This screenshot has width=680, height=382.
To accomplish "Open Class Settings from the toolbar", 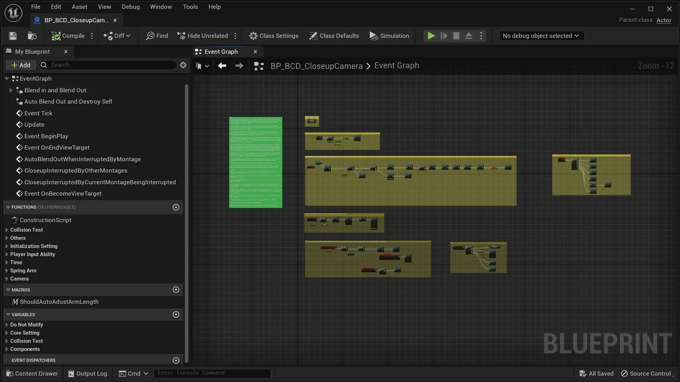I will [274, 36].
